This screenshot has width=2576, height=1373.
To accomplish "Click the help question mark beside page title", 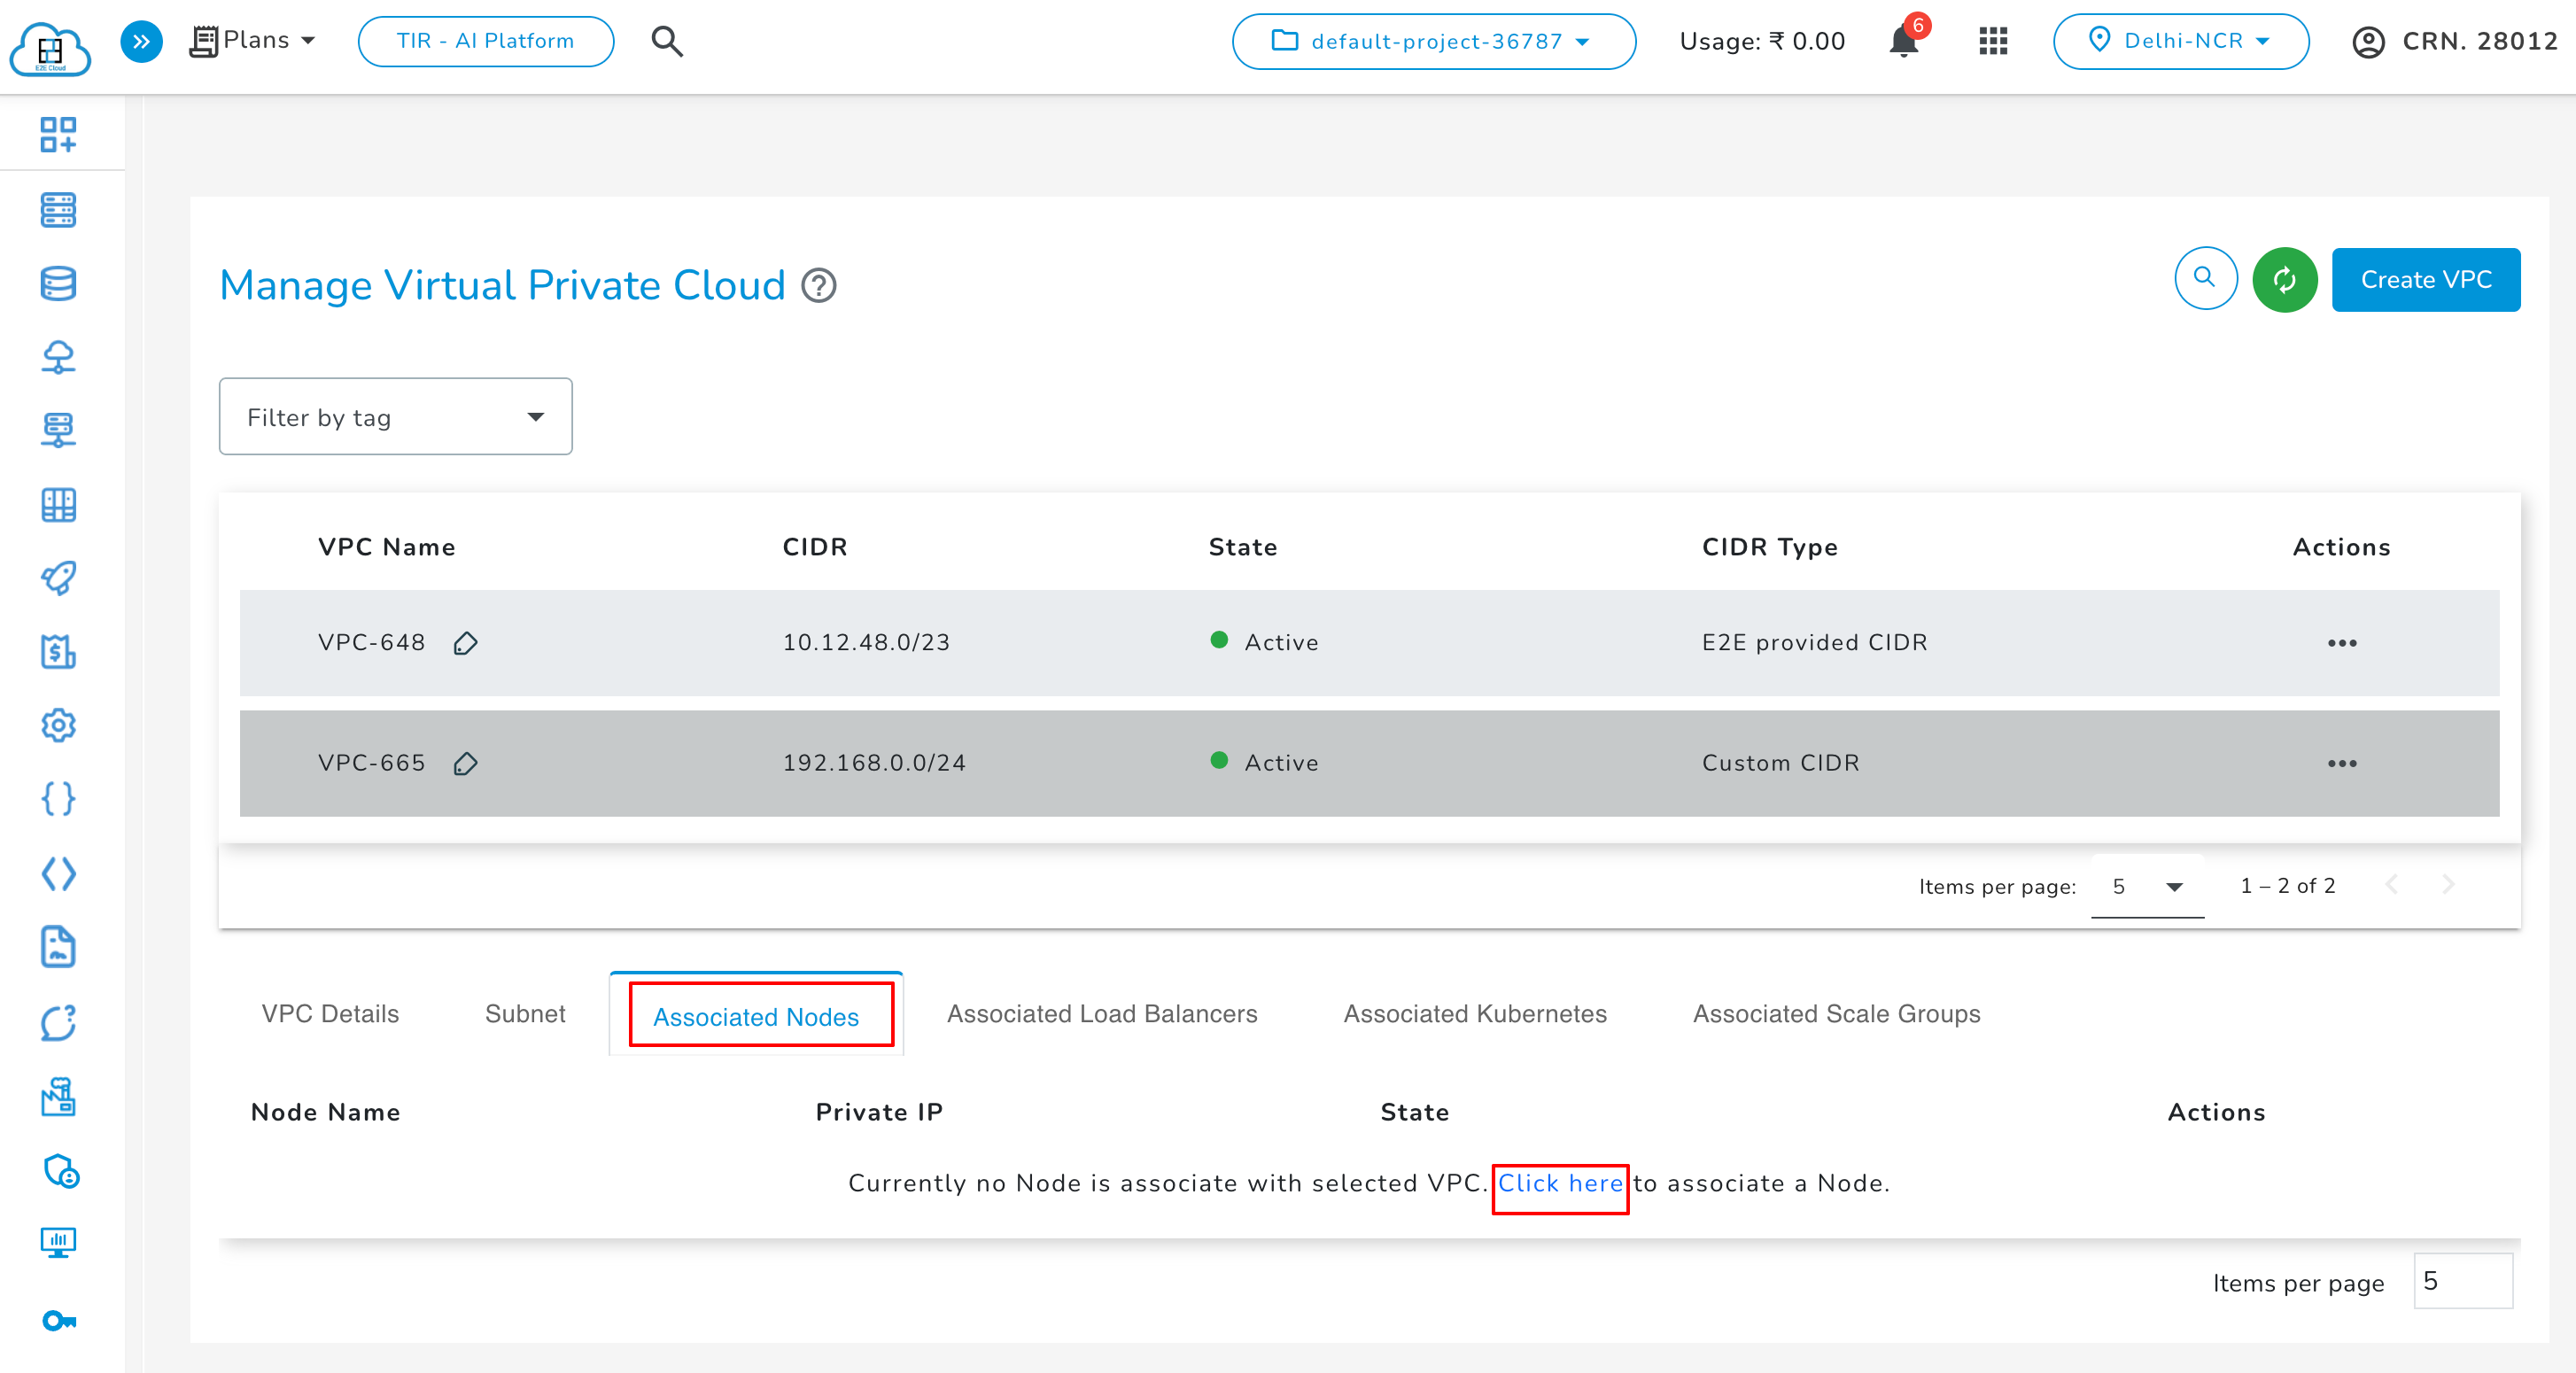I will [x=819, y=286].
